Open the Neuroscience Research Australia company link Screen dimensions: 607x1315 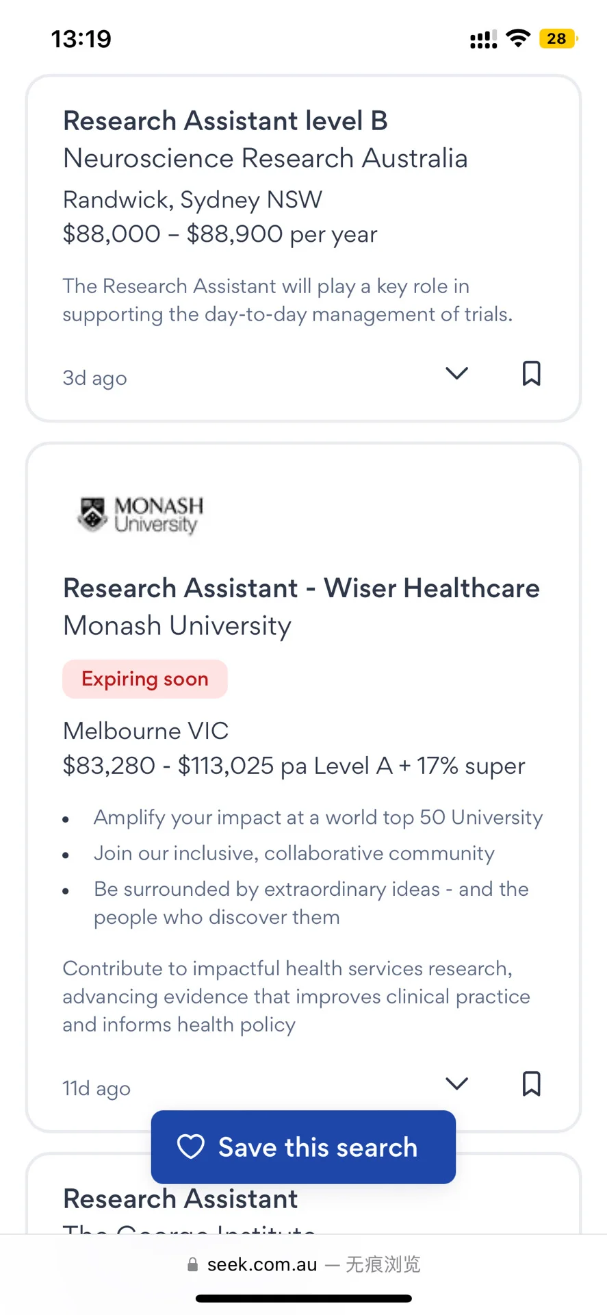pos(266,158)
